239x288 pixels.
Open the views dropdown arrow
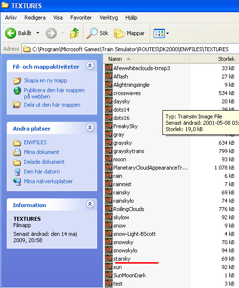(167, 34)
